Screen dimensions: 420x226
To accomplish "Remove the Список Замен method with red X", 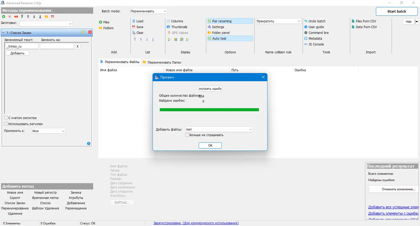I will (x=90, y=32).
